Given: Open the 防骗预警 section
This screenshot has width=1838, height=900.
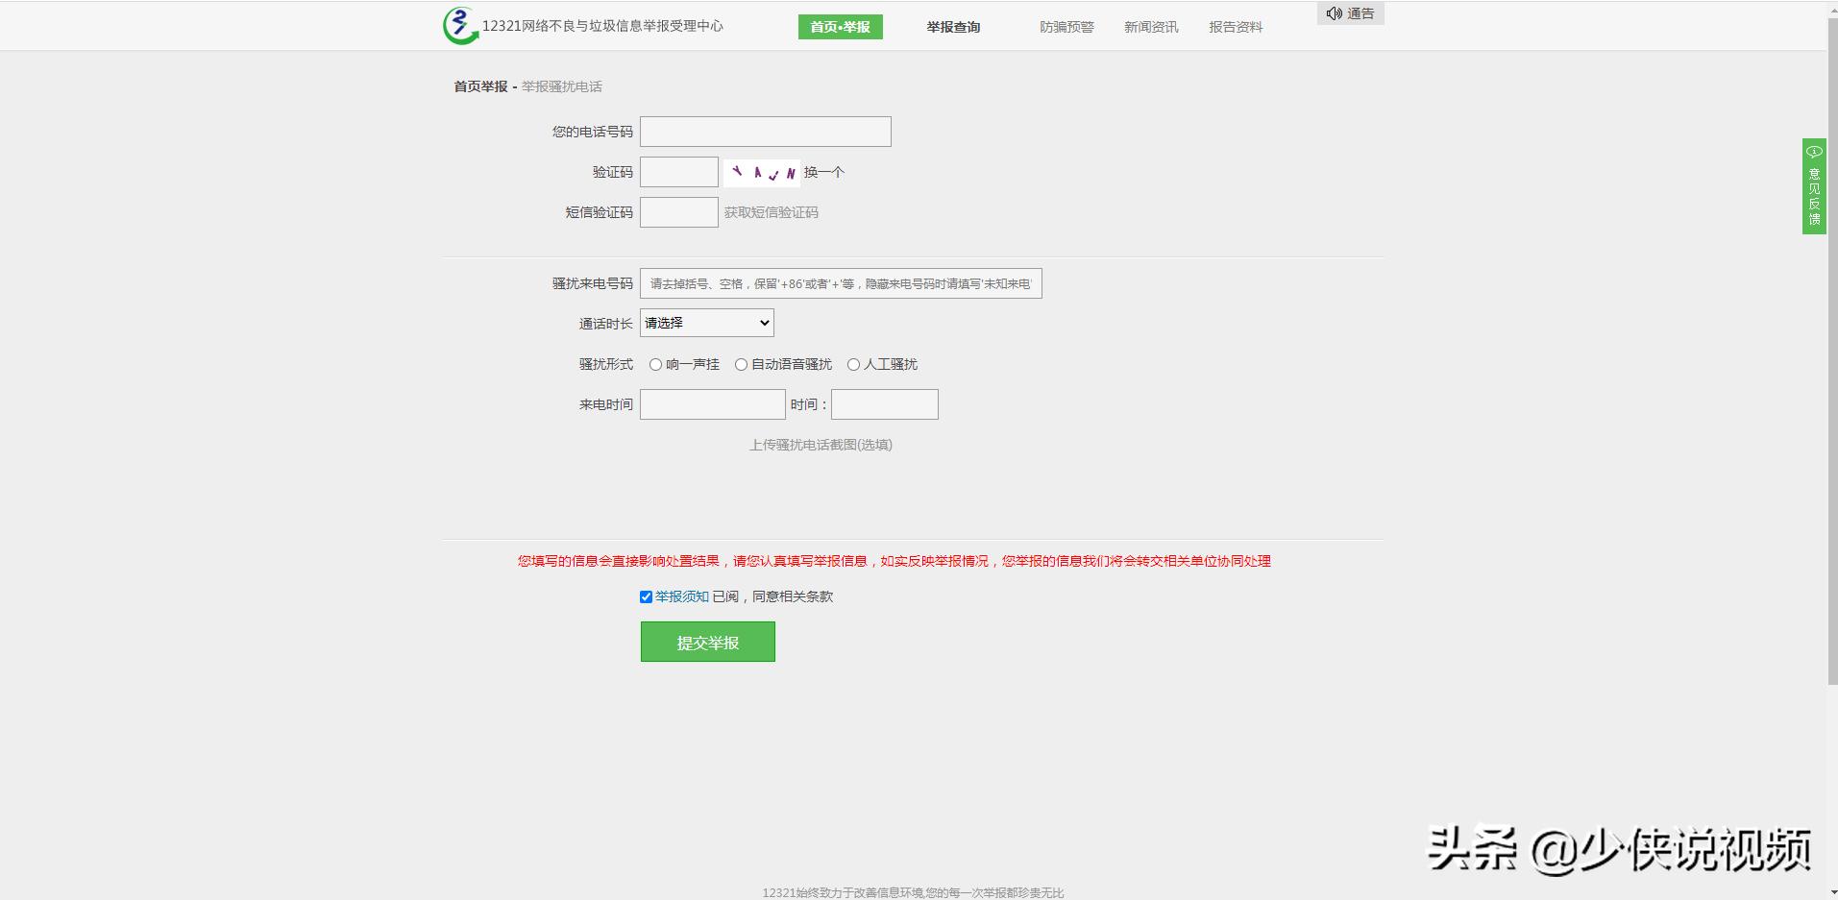Looking at the screenshot, I should pos(1066,27).
